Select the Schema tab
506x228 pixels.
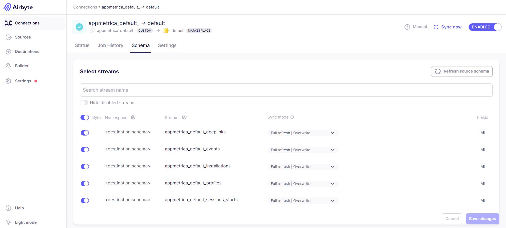[141, 45]
